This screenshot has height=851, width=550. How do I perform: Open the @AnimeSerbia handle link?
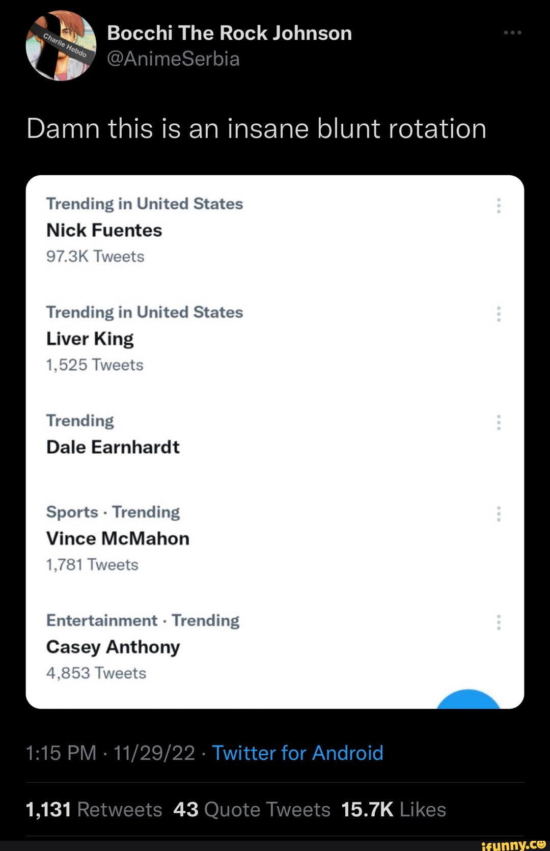click(x=173, y=59)
